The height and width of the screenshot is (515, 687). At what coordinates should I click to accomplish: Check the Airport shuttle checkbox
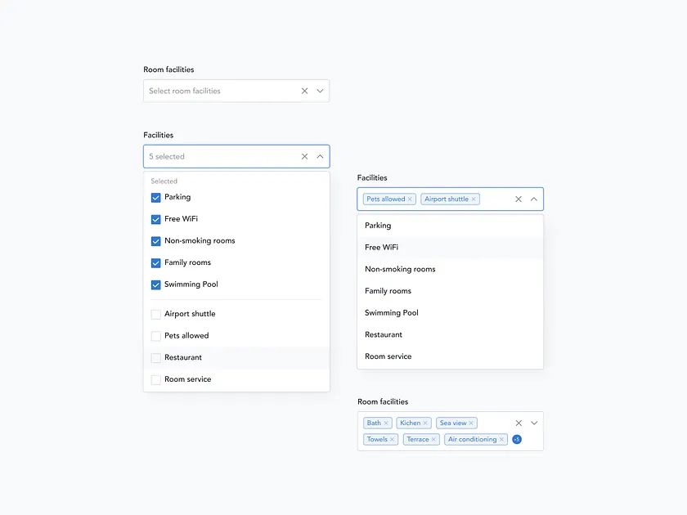click(155, 313)
